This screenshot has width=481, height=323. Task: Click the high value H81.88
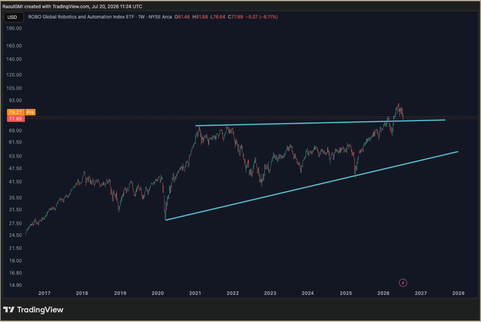tap(200, 17)
